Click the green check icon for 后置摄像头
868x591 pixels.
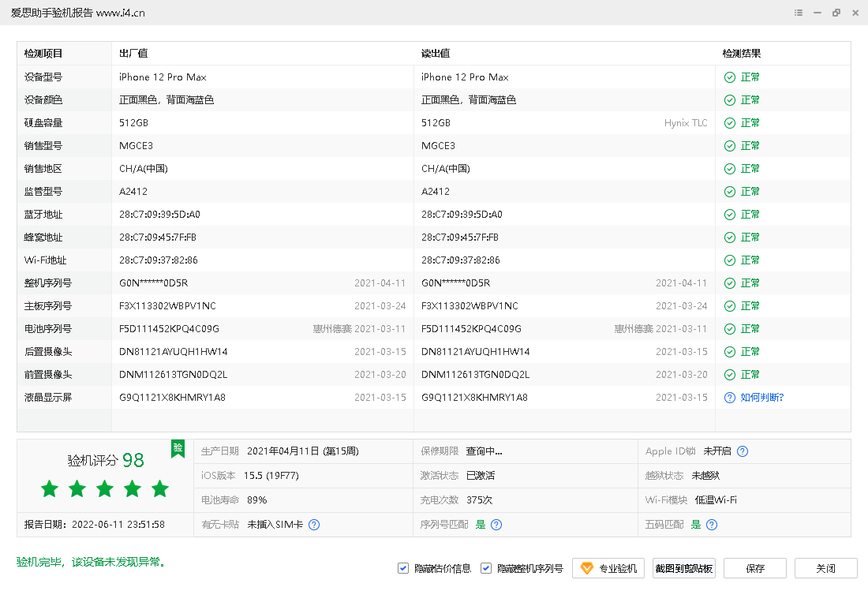pyautogui.click(x=730, y=352)
